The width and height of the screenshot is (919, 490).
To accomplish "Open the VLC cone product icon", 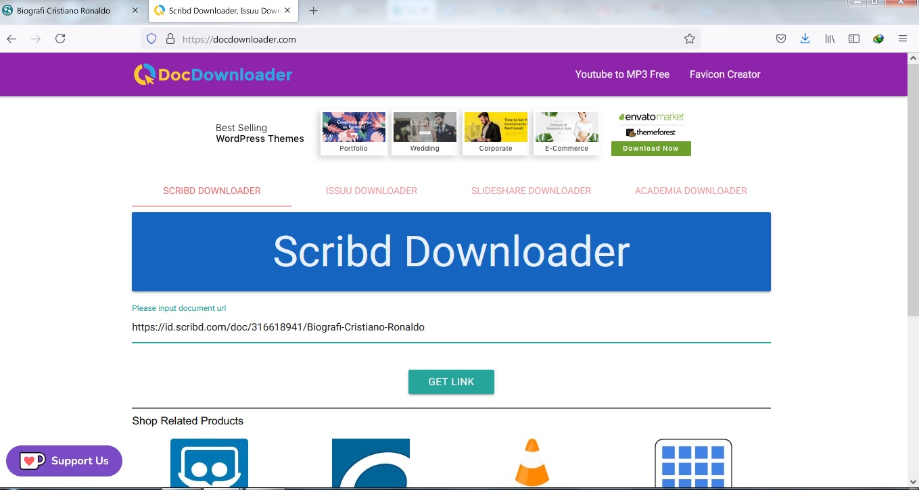I will [532, 464].
